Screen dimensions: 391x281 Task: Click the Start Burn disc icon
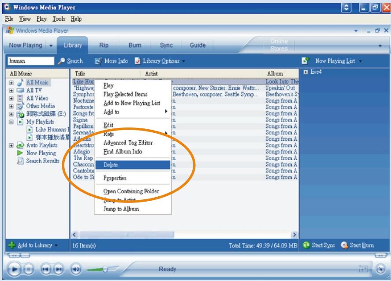[x=344, y=245]
